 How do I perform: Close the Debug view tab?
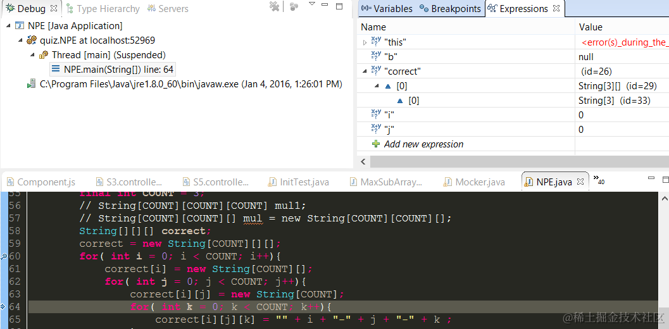tap(54, 8)
